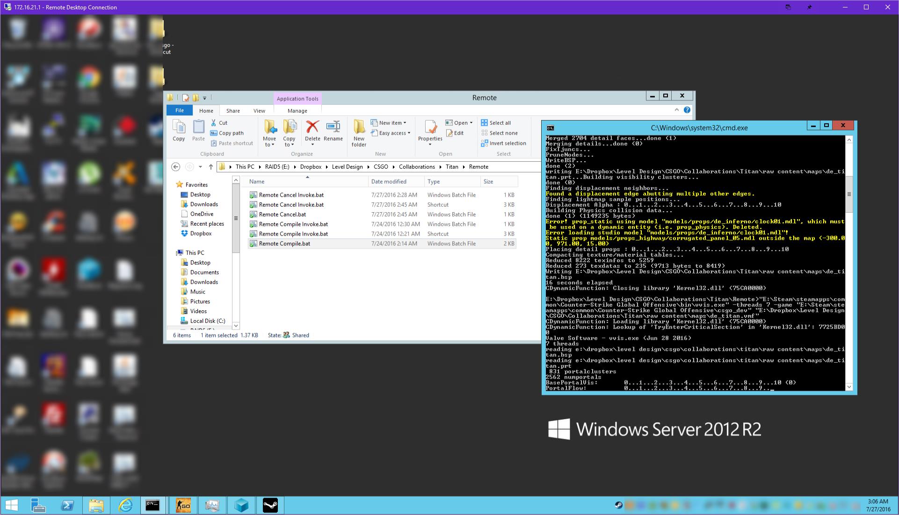899x515 pixels.
Task: Click Select all in the Select group
Action: (496, 123)
